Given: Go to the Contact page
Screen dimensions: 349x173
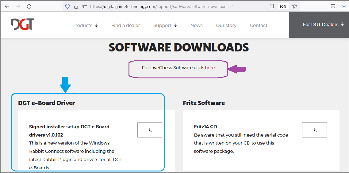Looking at the screenshot, I should click(x=259, y=26).
